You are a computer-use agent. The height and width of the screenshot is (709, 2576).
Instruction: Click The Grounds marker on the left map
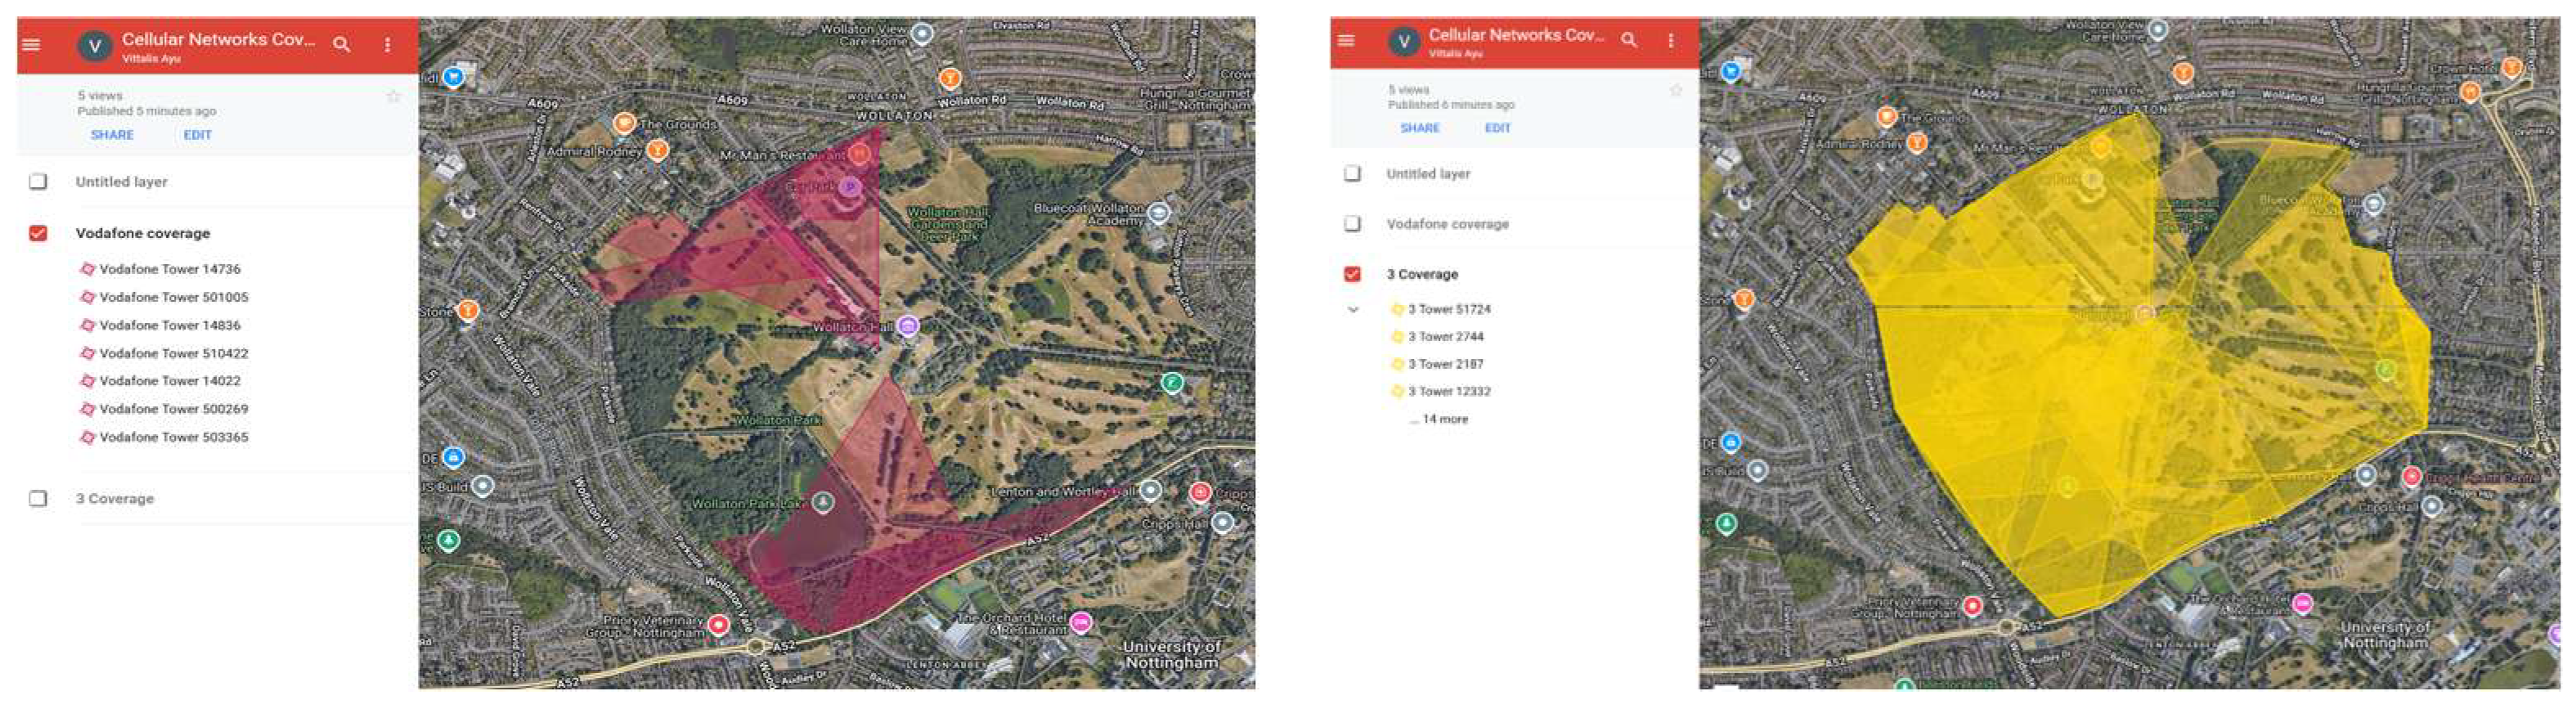[625, 123]
